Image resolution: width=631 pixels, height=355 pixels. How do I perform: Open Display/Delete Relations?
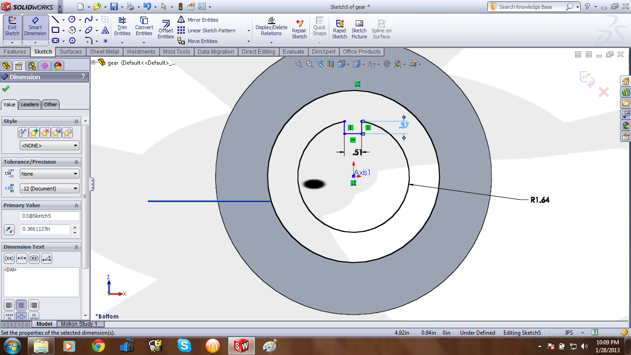[271, 27]
